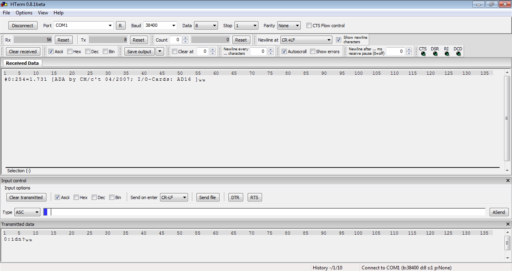Screen dimensions: 512x271
Task: Enable Hex display in received data
Action: pyautogui.click(x=70, y=52)
